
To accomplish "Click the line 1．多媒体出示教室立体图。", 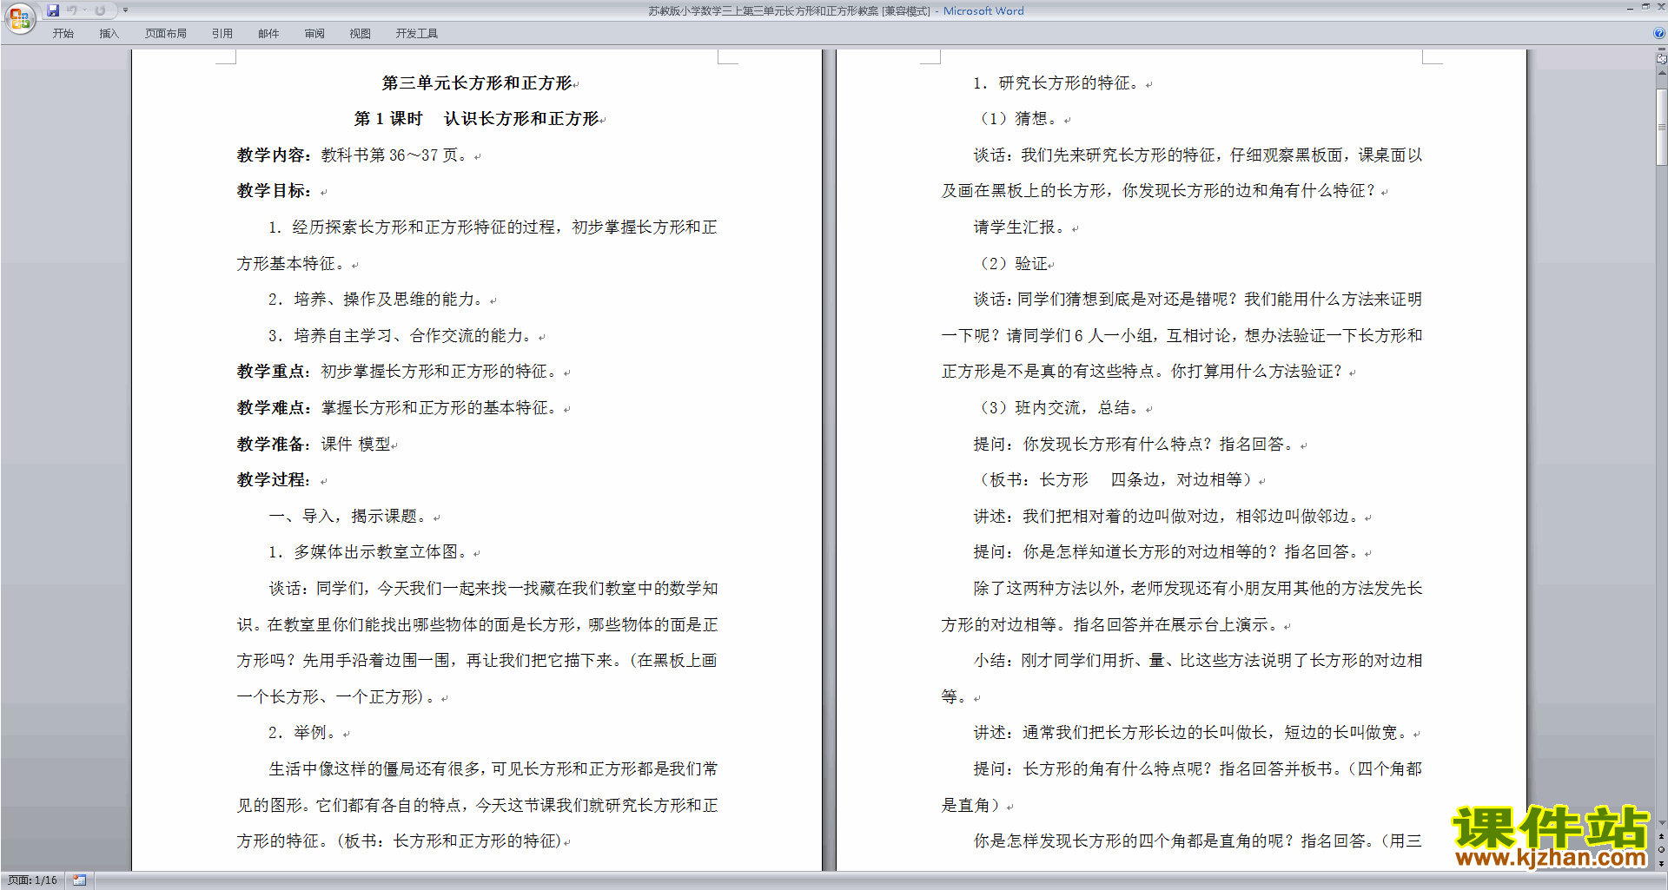I will pos(369,552).
